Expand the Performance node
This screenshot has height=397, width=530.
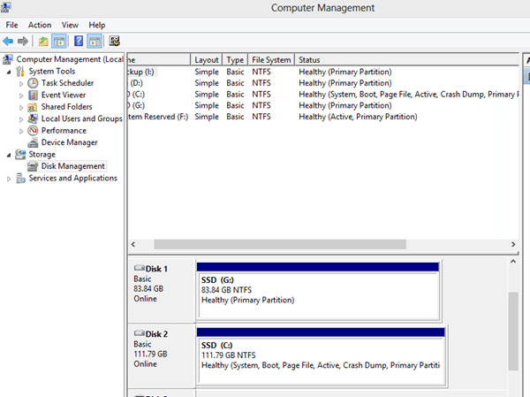pos(21,132)
